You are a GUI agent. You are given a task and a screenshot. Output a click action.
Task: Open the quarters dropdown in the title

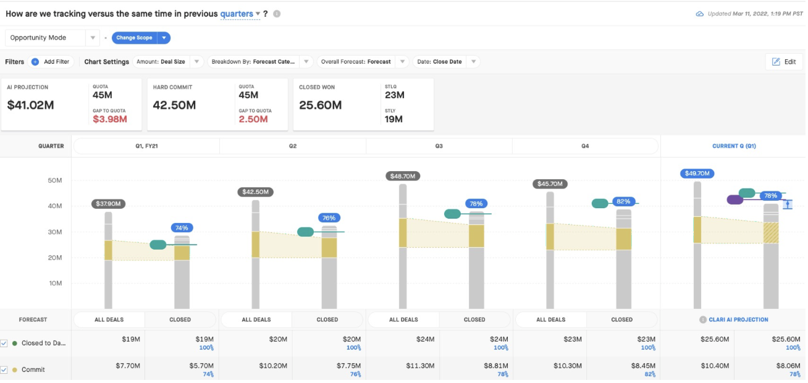tap(240, 14)
